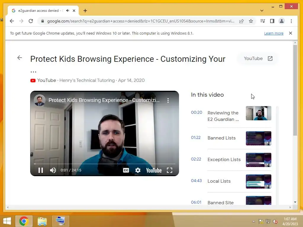This screenshot has height=227, width=303.
Task: Open Reviewing the E2 Guardian thumbnail
Action: [258, 113]
